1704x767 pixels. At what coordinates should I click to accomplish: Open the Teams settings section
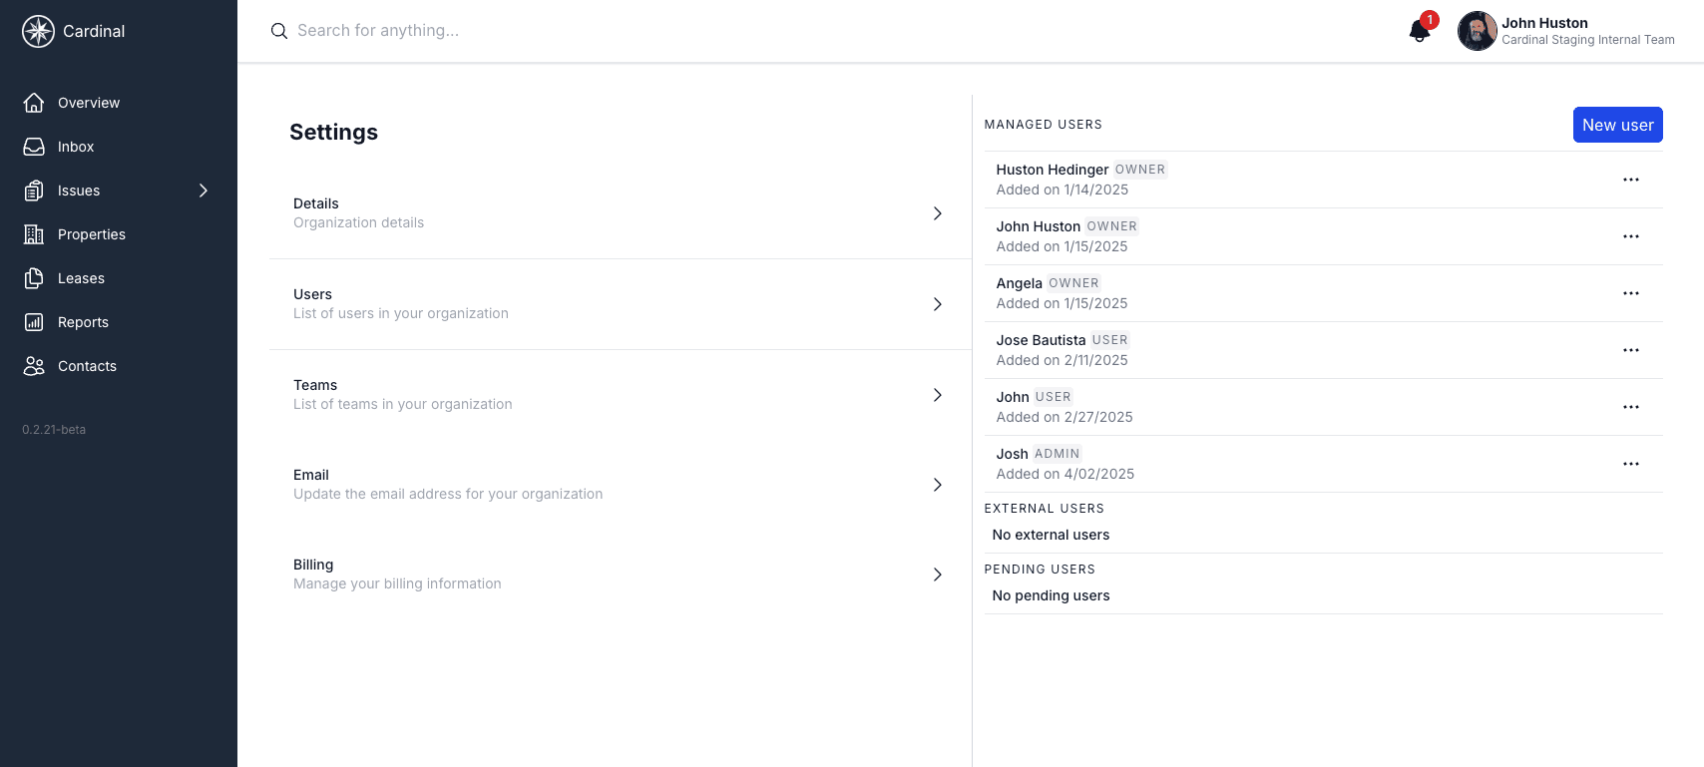[620, 394]
